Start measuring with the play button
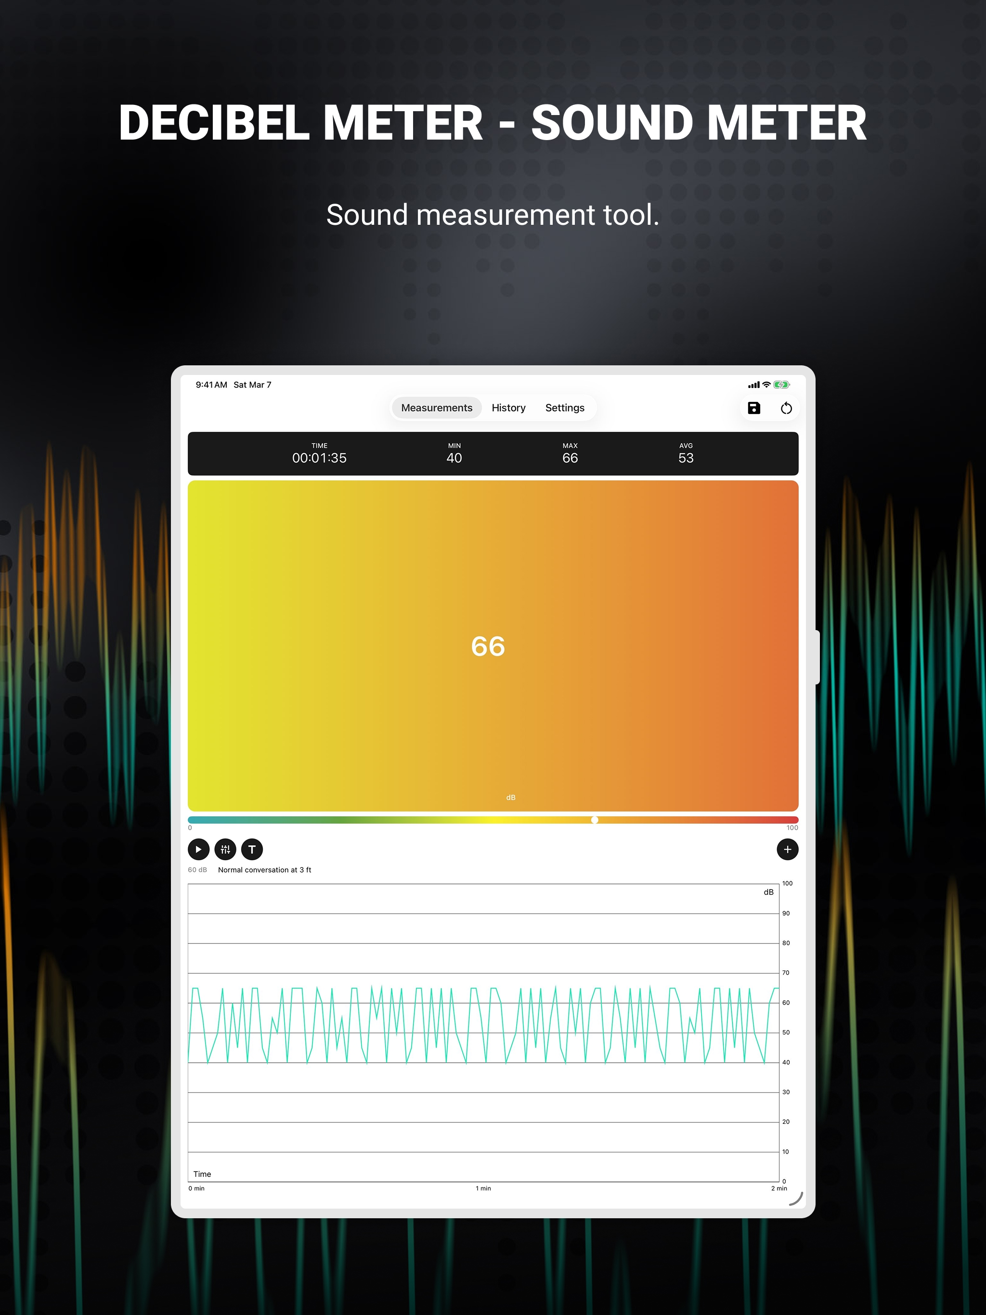Screen dimensions: 986x1315 pyautogui.click(x=199, y=849)
